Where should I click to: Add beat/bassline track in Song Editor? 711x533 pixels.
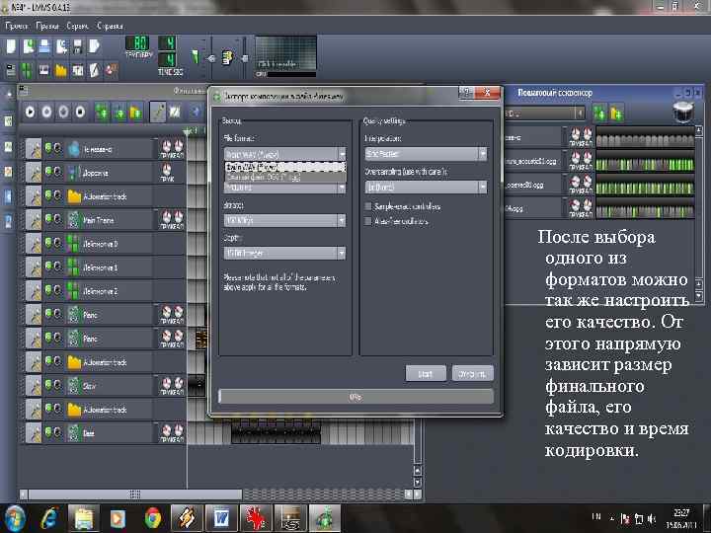tap(102, 112)
